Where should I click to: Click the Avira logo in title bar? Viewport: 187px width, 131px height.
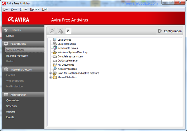pyautogui.click(x=4, y=3)
